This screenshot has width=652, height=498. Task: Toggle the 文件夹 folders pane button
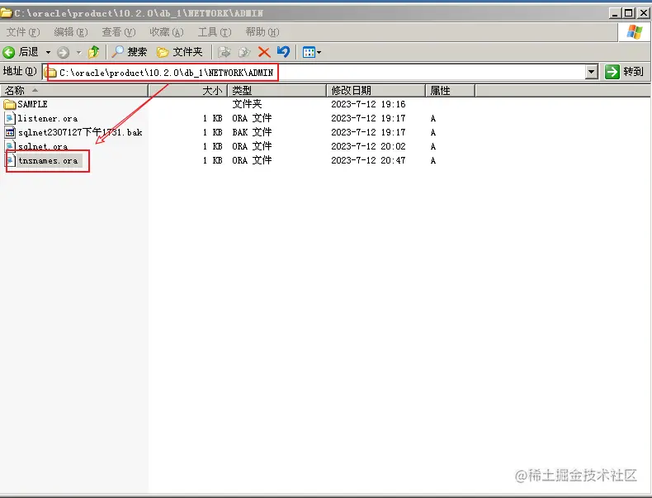[180, 52]
